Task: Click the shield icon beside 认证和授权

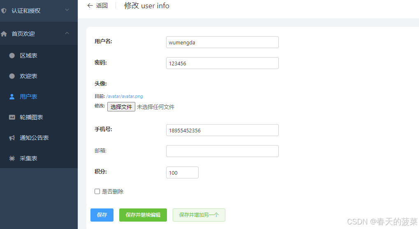Action: 4,11
